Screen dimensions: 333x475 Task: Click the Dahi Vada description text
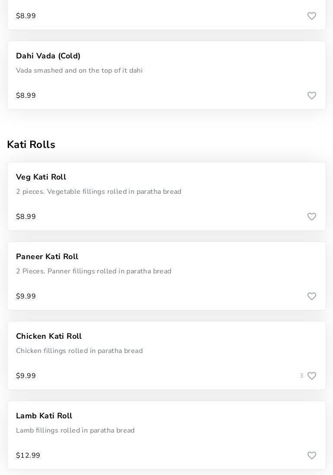79,71
